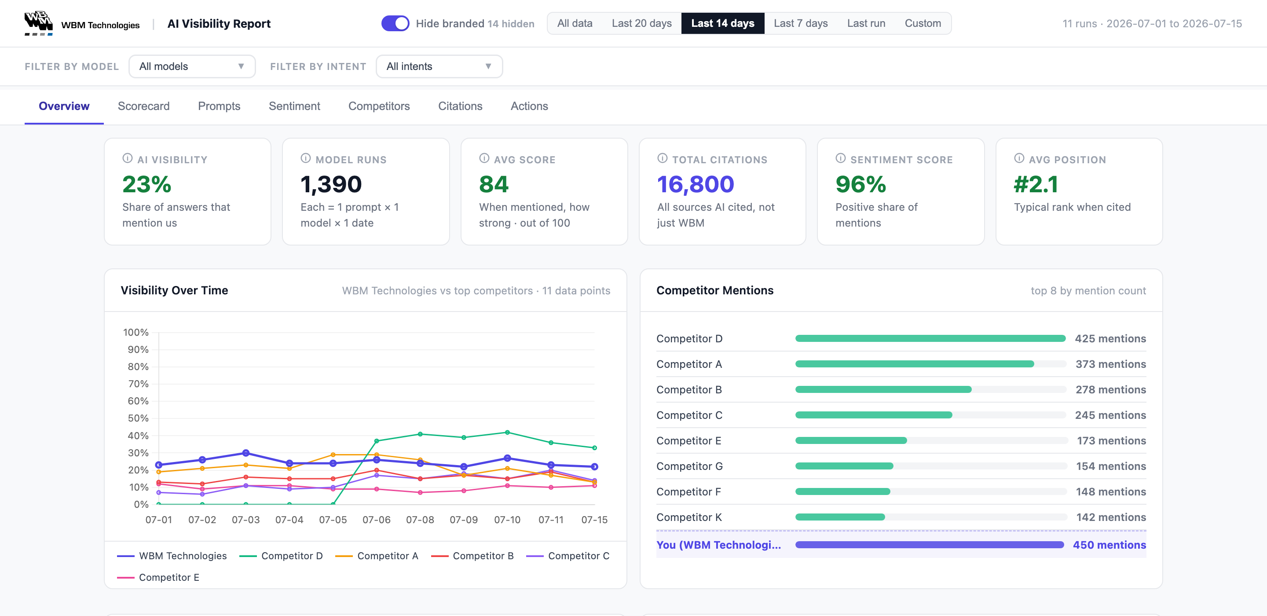The height and width of the screenshot is (616, 1267).
Task: Select the Last run range
Action: [866, 23]
